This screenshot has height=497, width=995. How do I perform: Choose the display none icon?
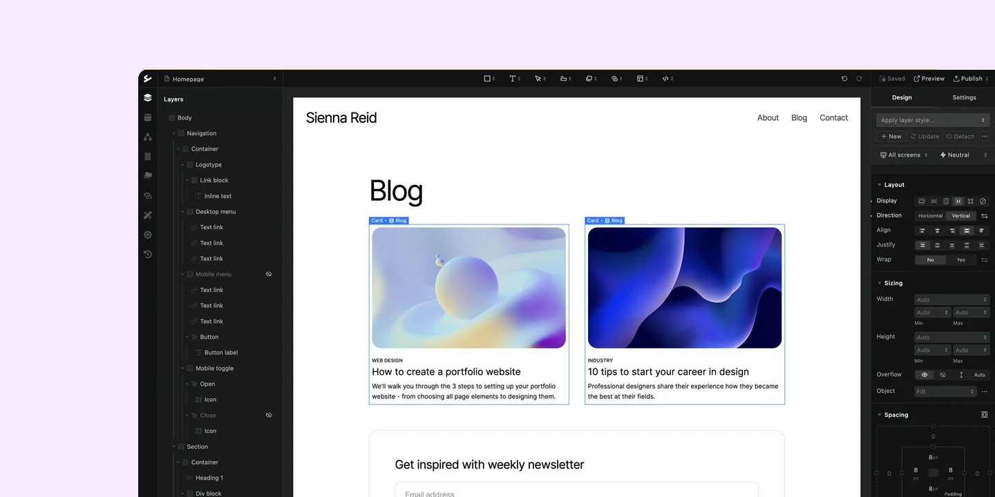983,201
